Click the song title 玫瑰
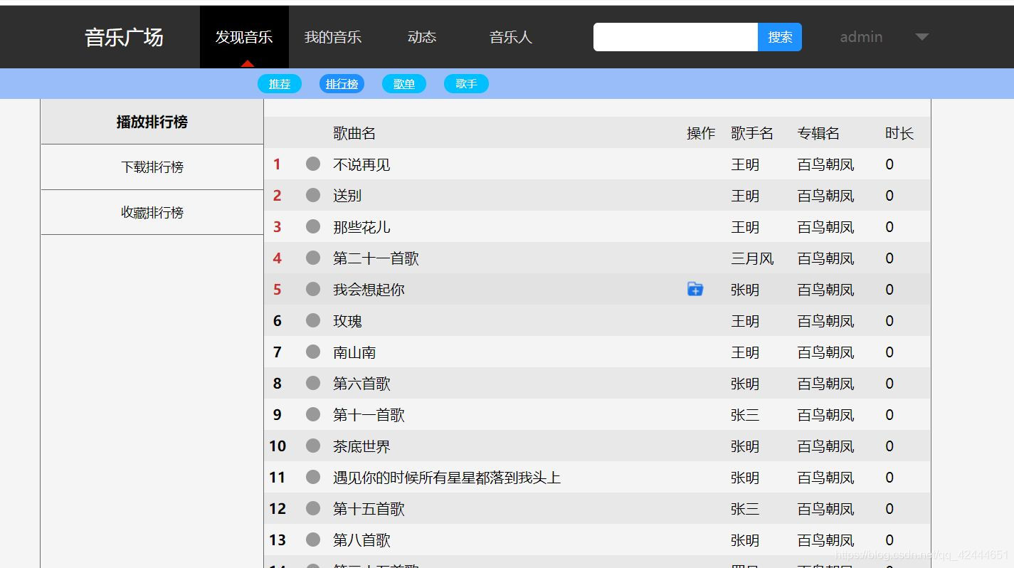The width and height of the screenshot is (1014, 568). click(x=347, y=321)
